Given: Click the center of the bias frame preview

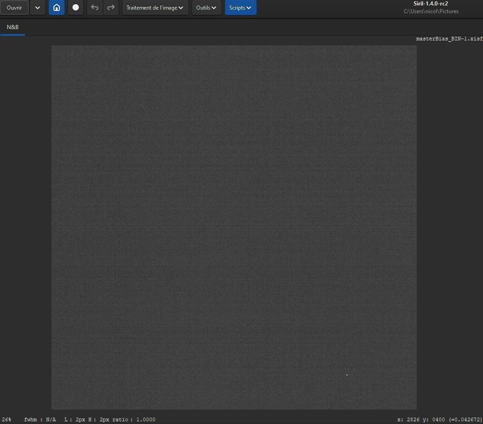Looking at the screenshot, I should (234, 227).
